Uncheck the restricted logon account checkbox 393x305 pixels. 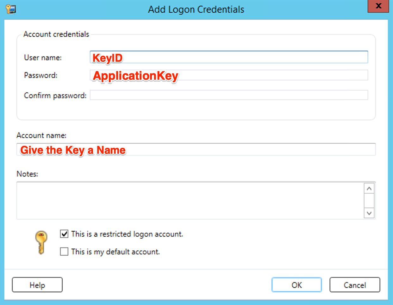click(x=64, y=234)
